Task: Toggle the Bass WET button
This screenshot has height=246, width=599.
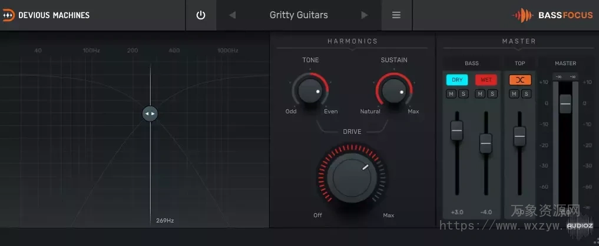Action: coord(486,80)
